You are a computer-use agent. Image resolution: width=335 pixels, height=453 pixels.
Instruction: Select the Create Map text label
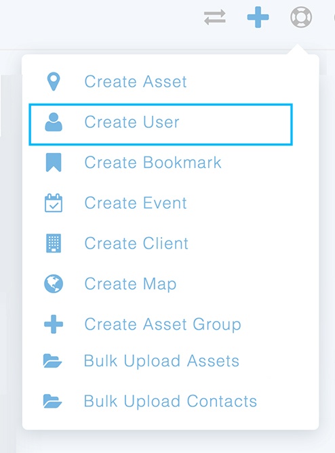pyautogui.click(x=130, y=284)
